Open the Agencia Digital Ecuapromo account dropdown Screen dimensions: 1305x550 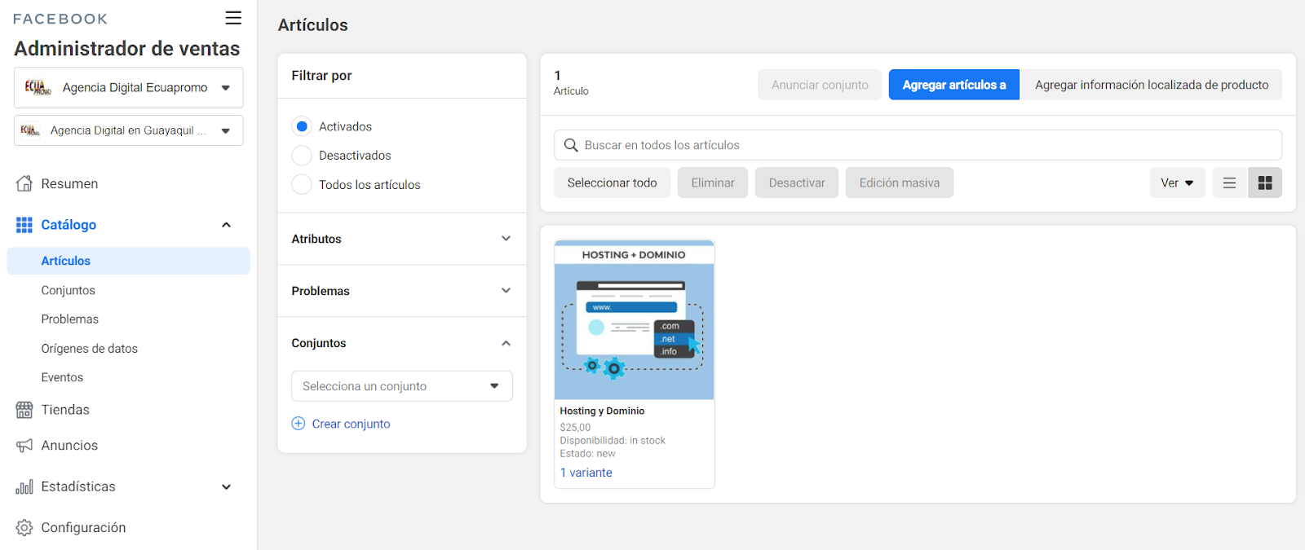(x=128, y=87)
